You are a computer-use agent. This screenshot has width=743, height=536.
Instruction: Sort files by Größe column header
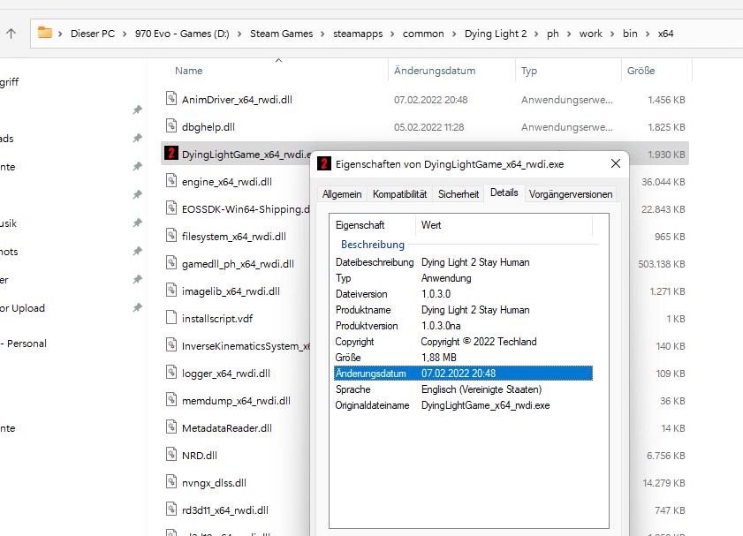656,71
